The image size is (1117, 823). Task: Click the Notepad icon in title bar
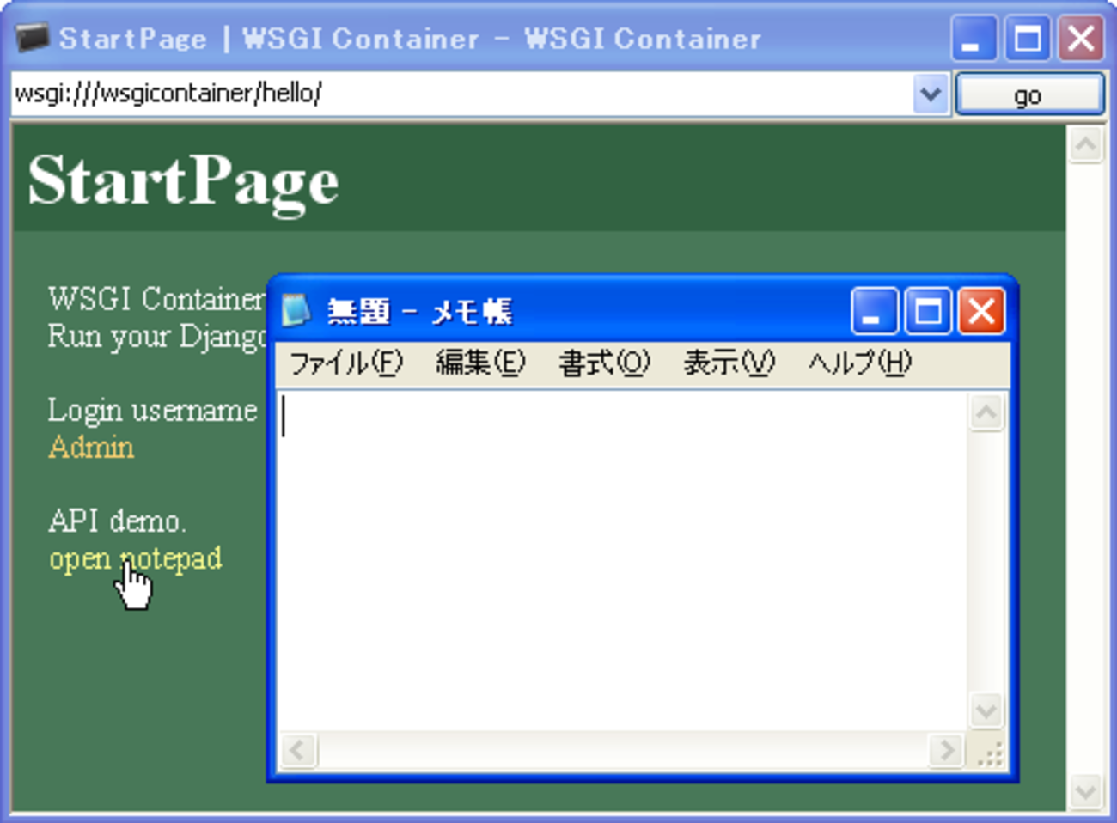pos(296,310)
